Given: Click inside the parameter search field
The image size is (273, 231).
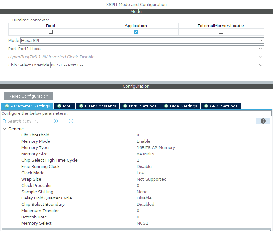Looking at the screenshot, I should point(27,121).
